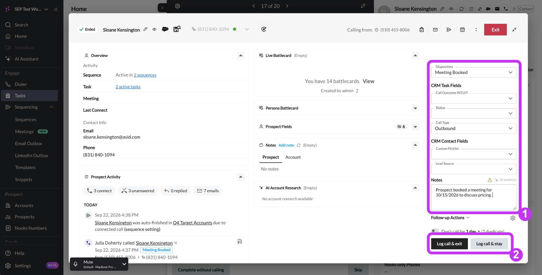Viewport: 542px width, 275px height.
Task: Open the Custom Picklist dropdown
Action: pyautogui.click(x=474, y=154)
